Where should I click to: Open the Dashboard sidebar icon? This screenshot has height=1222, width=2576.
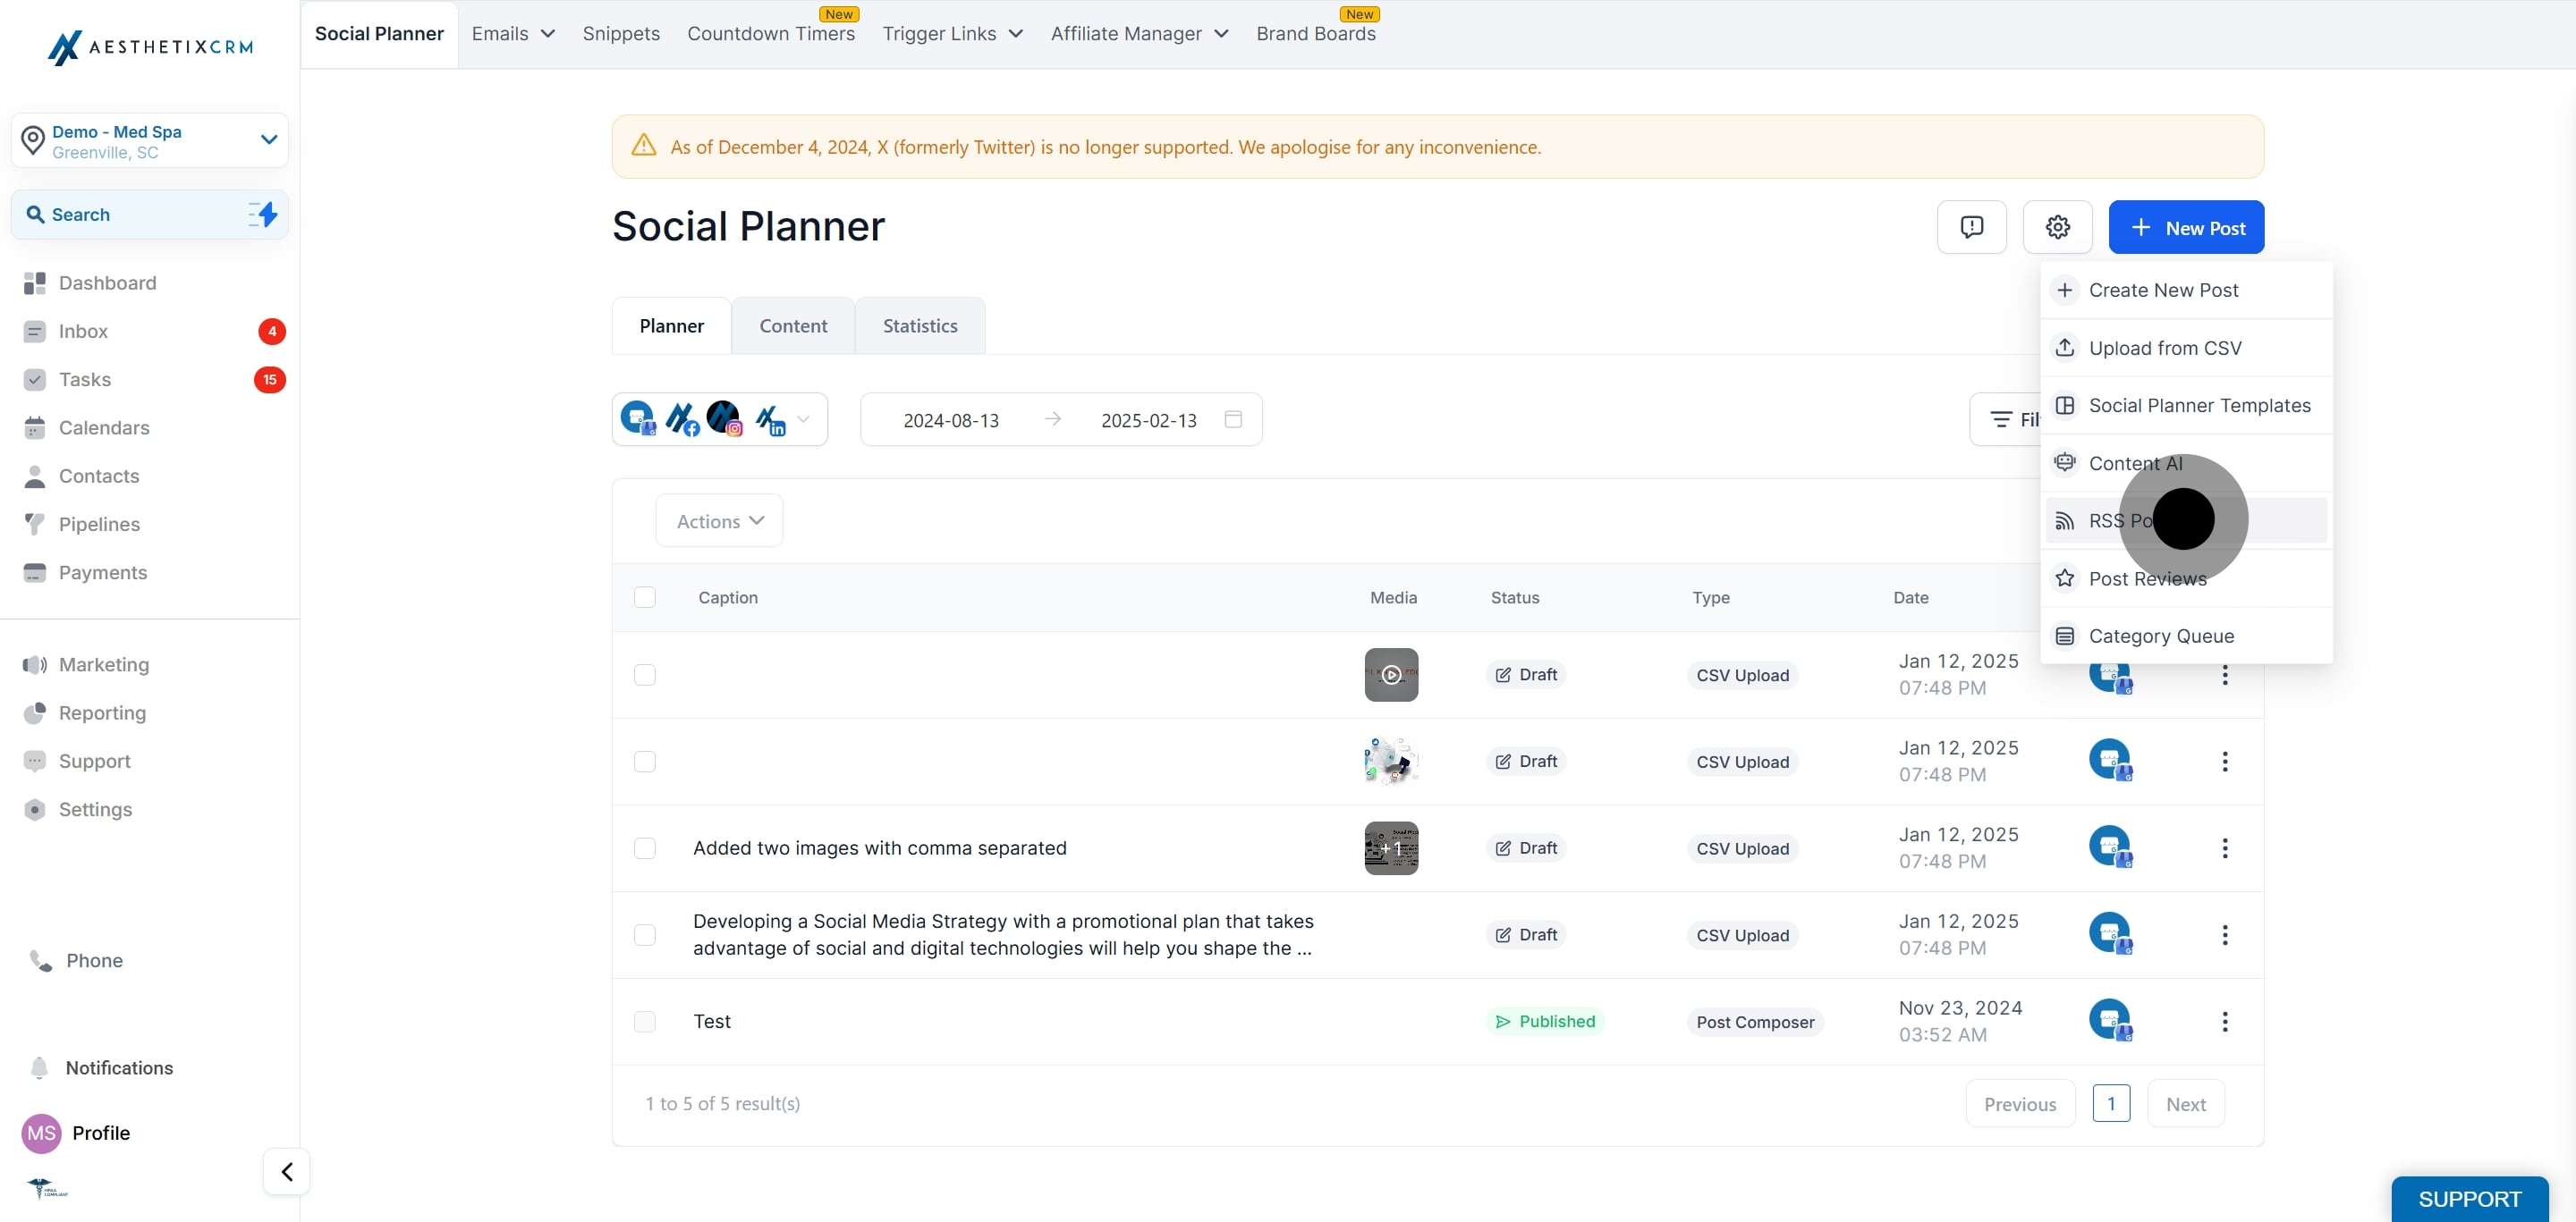[x=35, y=282]
